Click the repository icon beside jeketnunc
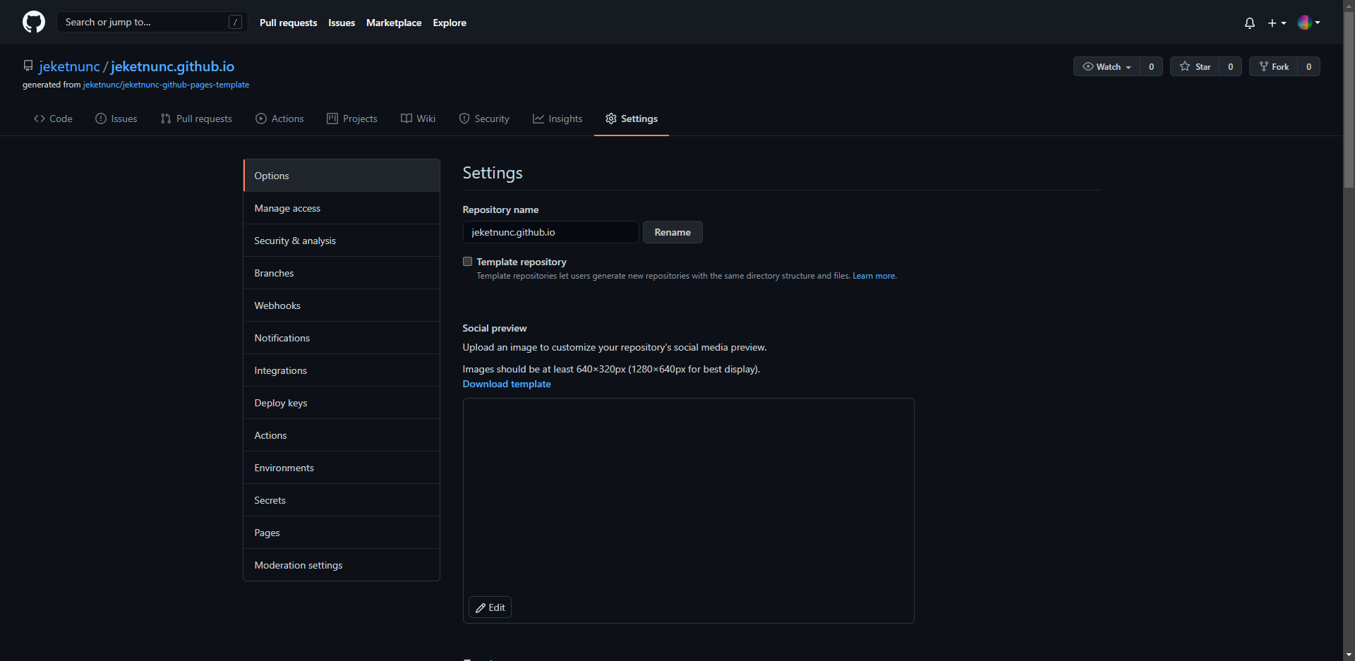Viewport: 1355px width, 661px height. tap(28, 66)
